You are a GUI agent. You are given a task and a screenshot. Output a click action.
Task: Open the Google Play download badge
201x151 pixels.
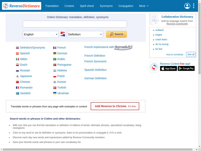pos(186,68)
